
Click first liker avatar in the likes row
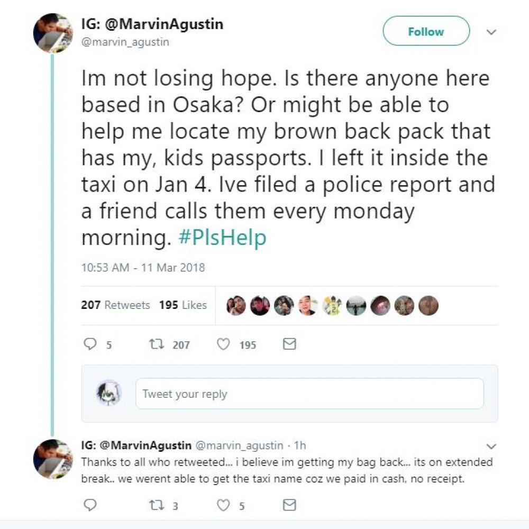236,305
